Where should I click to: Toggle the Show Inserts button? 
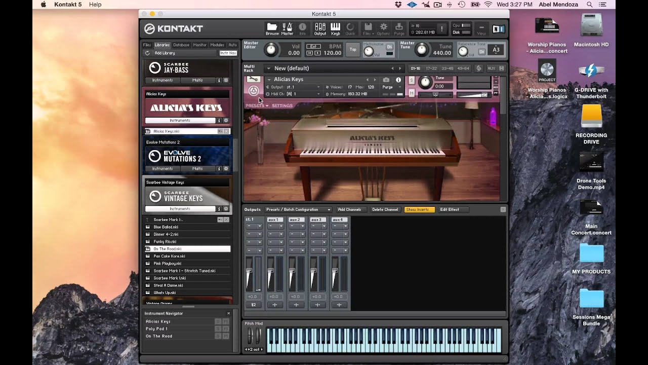point(419,209)
